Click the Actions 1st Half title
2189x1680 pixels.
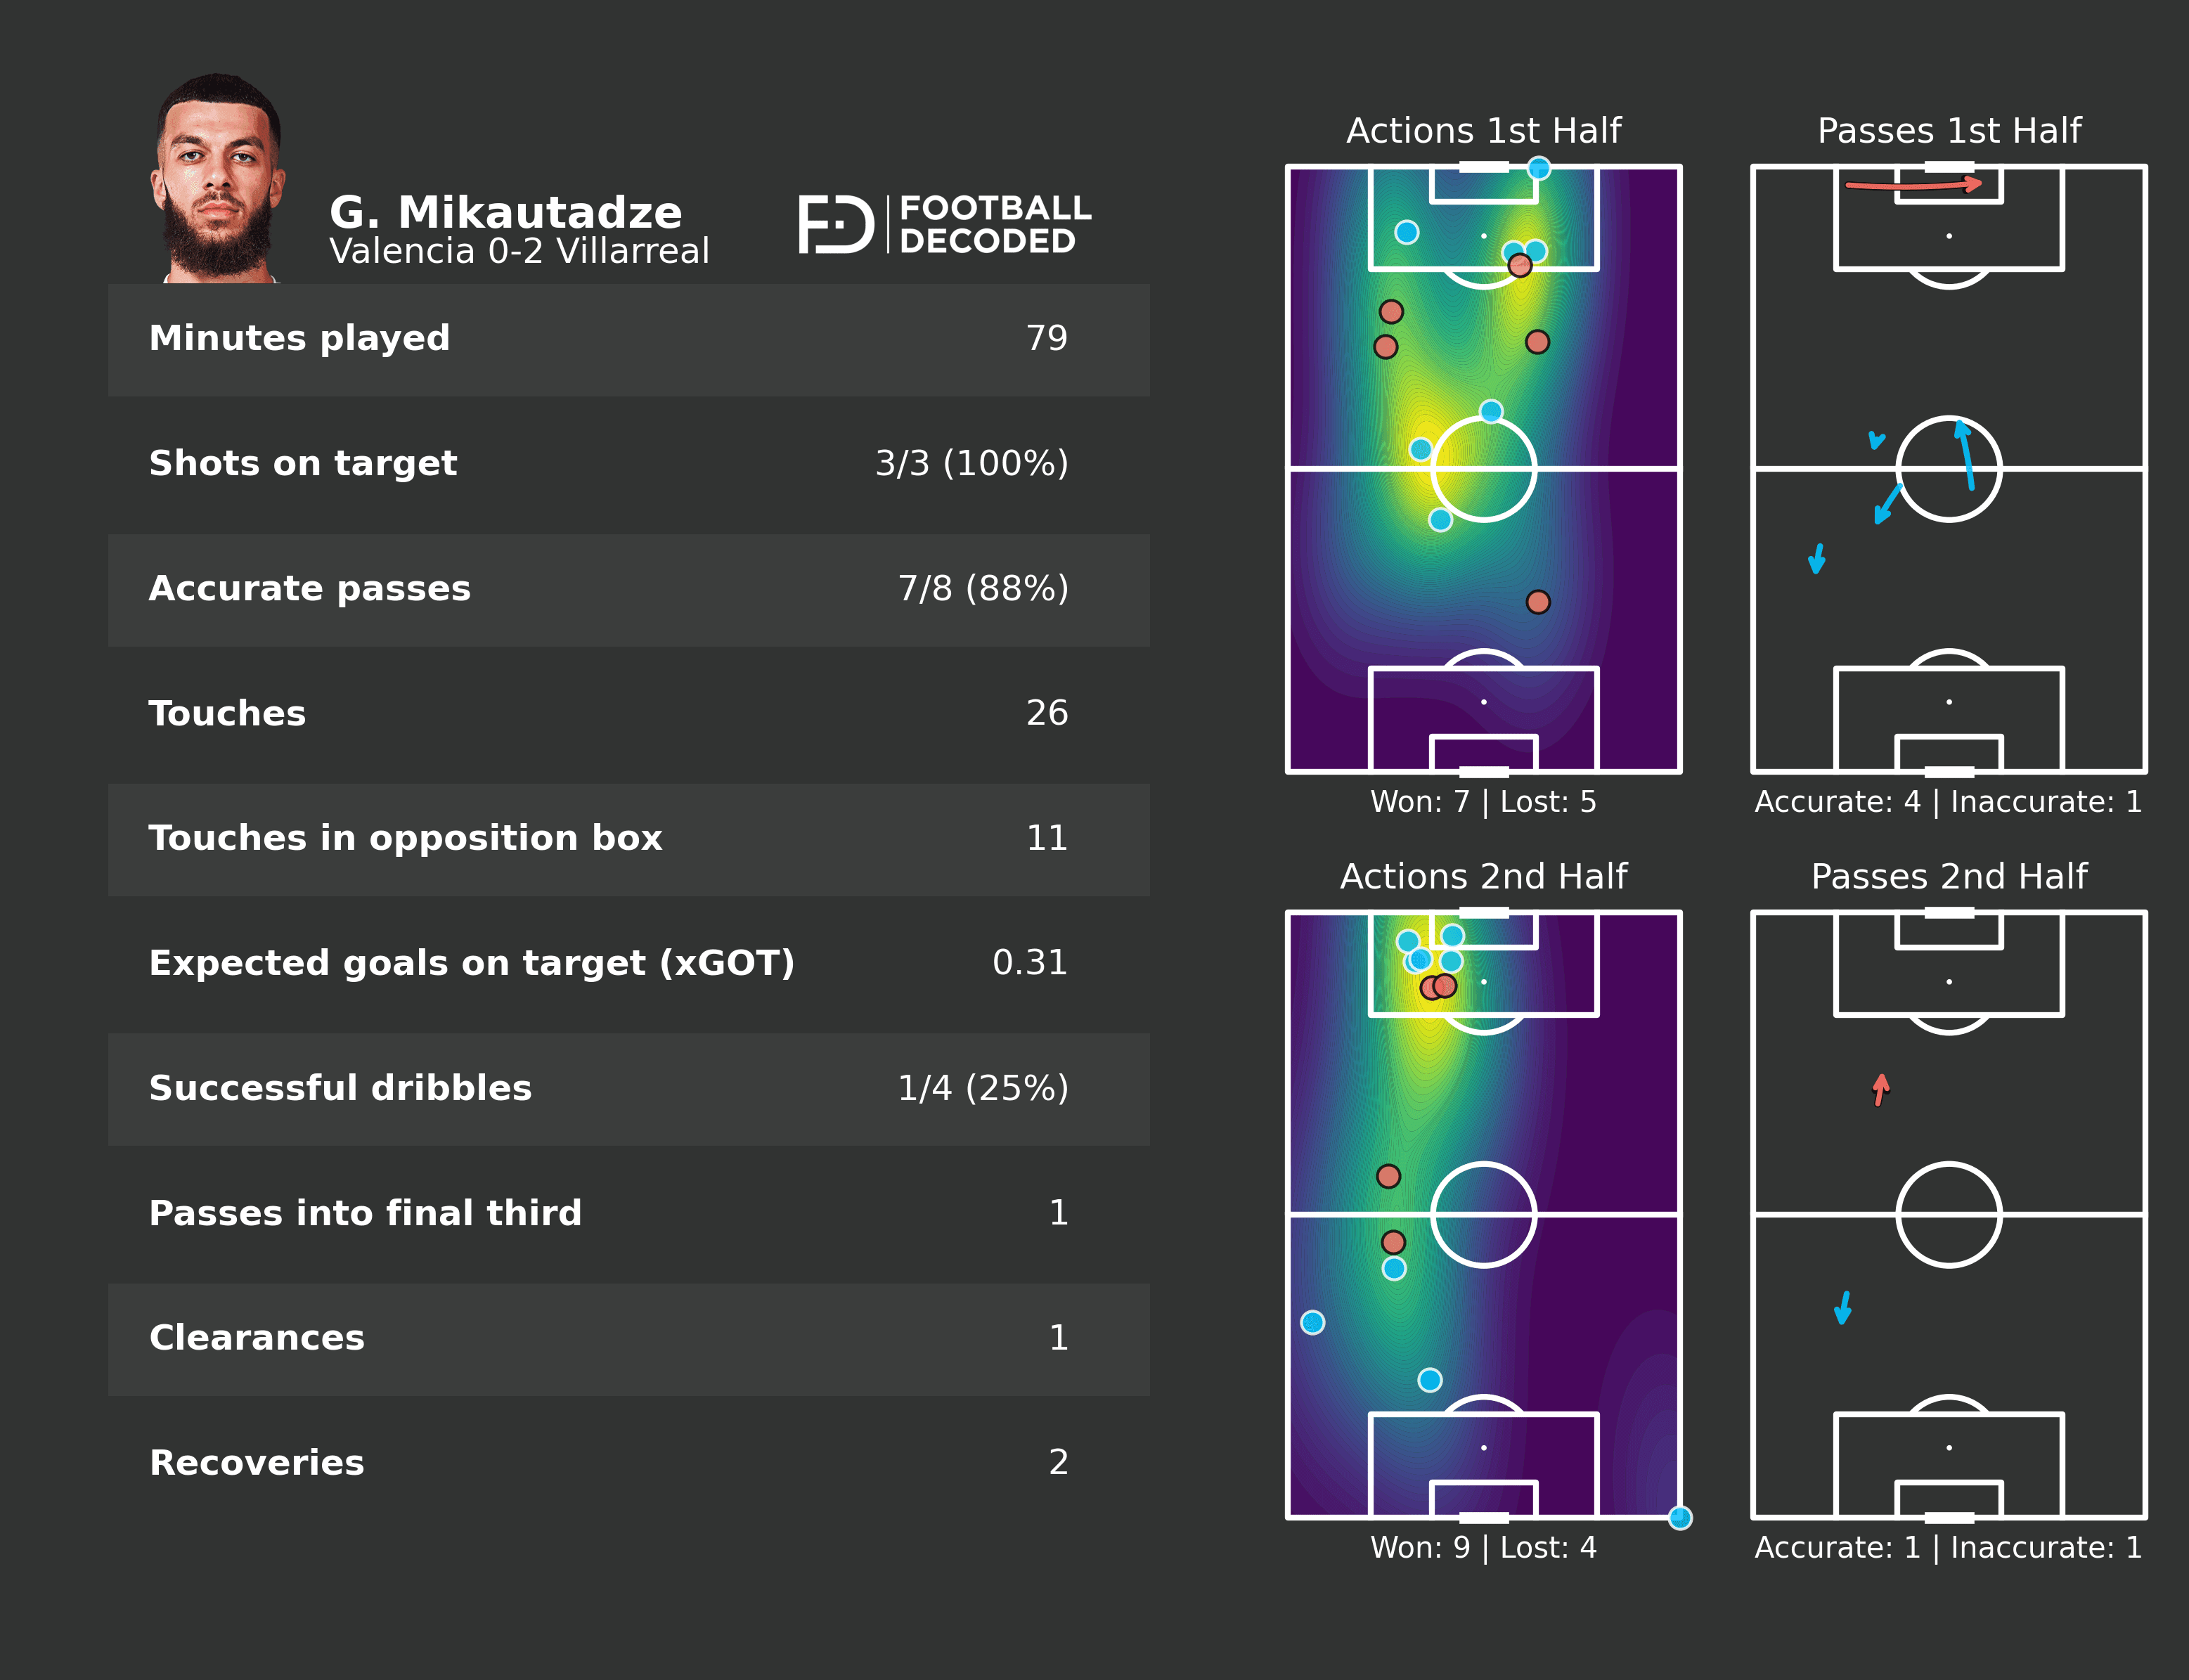[1483, 131]
